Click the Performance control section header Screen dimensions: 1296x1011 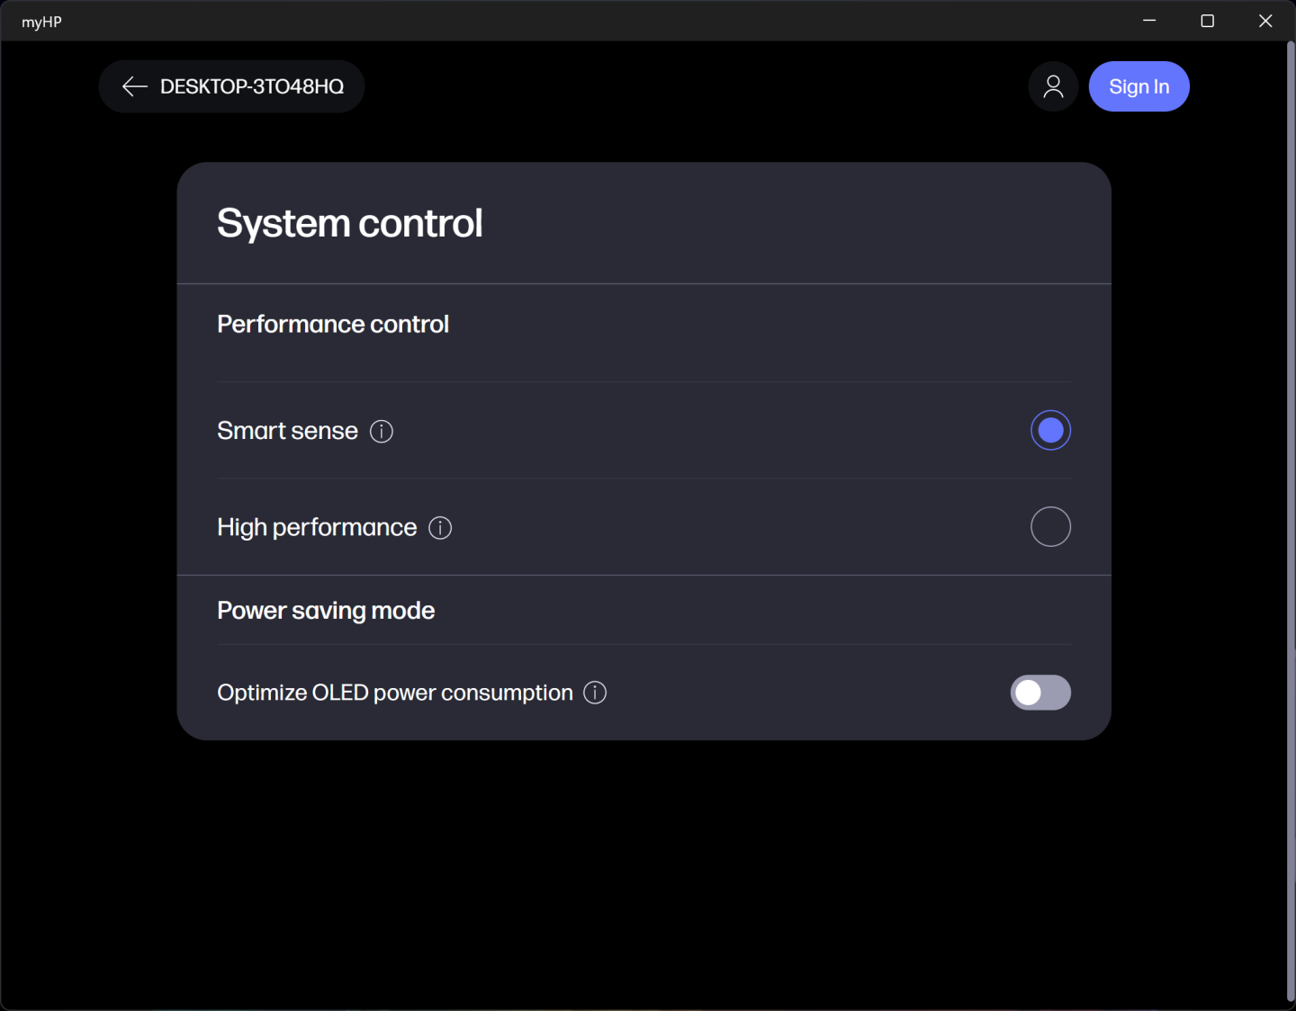click(x=333, y=324)
